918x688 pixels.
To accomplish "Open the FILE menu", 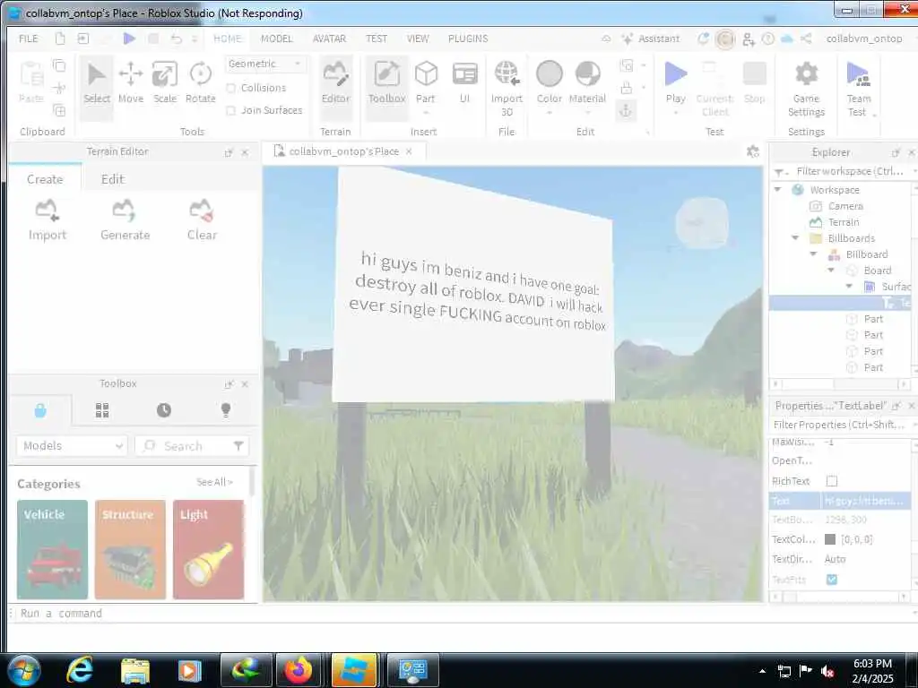I will click(x=28, y=39).
